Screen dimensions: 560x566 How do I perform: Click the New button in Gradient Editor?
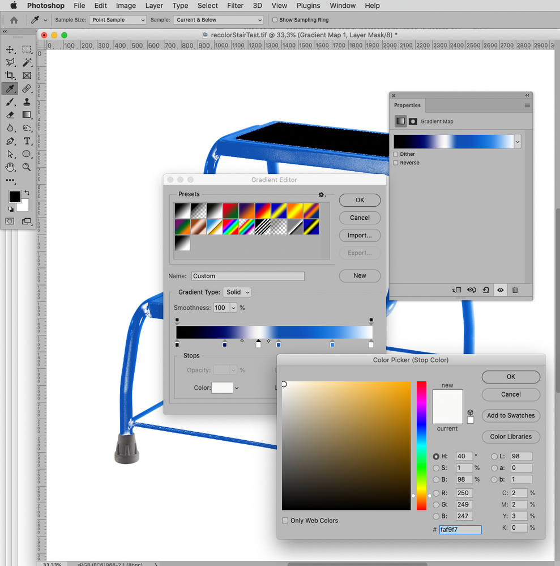(x=360, y=276)
